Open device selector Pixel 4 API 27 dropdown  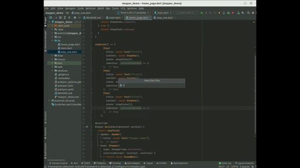coord(133,13)
